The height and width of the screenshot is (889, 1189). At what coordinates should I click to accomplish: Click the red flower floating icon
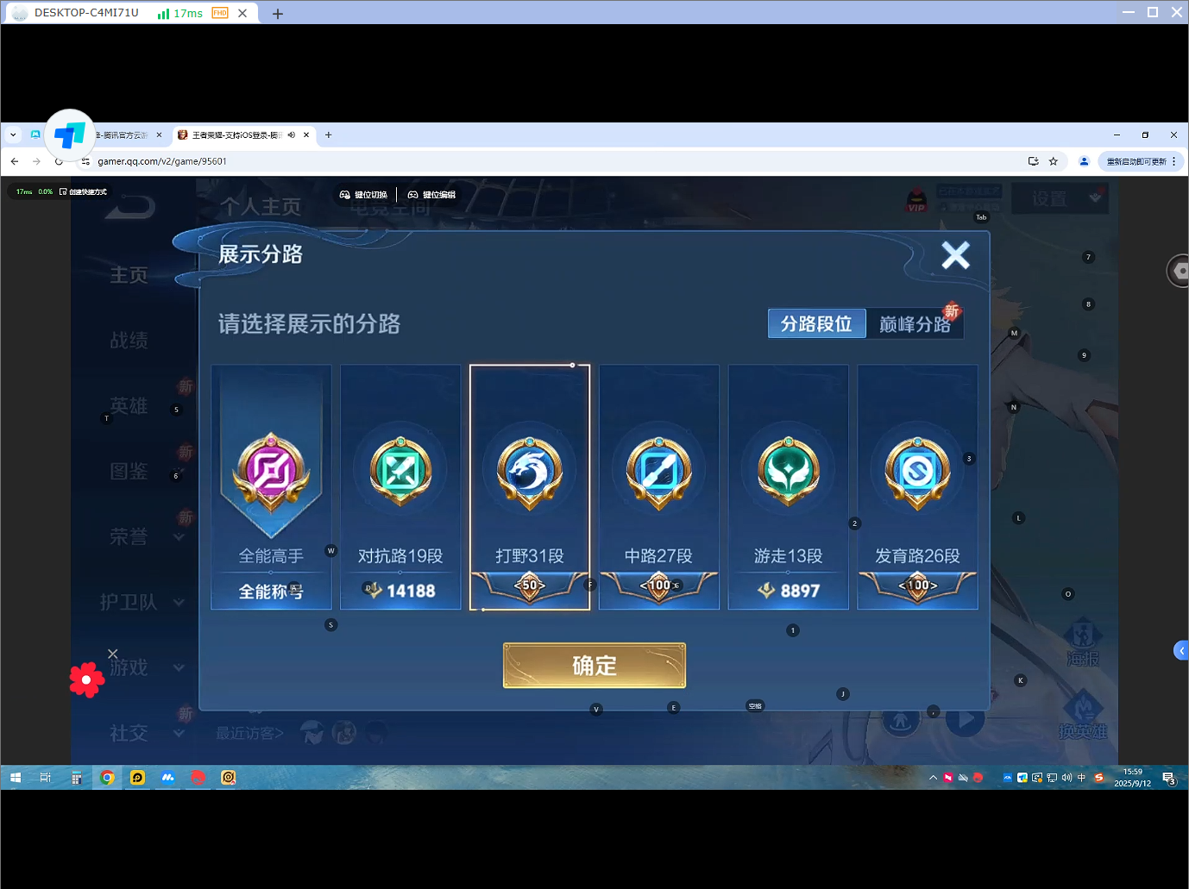click(87, 679)
